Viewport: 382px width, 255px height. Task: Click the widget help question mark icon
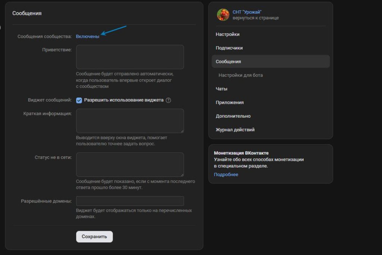(168, 100)
